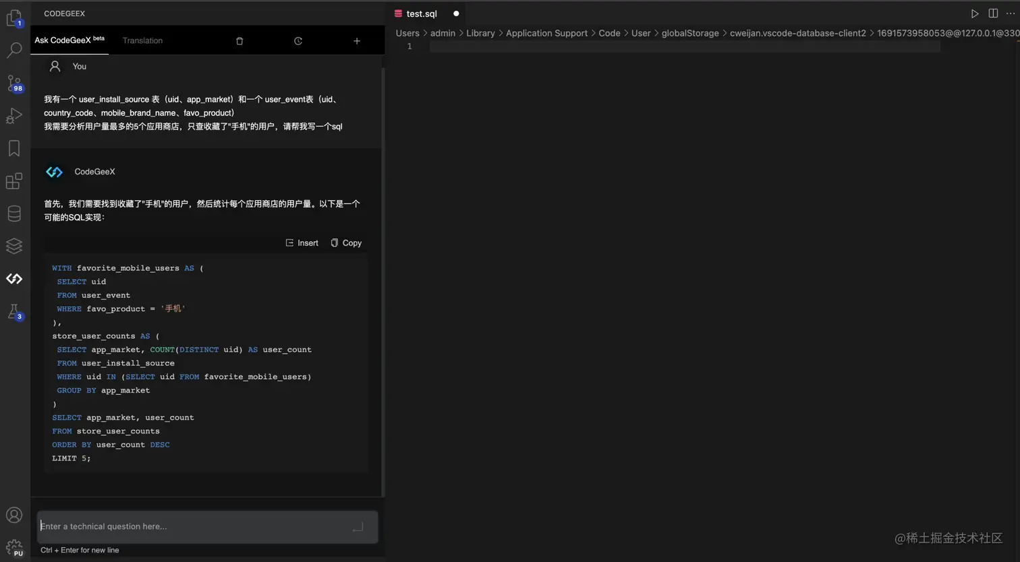Open editor More Actions ellipsis
This screenshot has height=562, width=1020.
1010,13
